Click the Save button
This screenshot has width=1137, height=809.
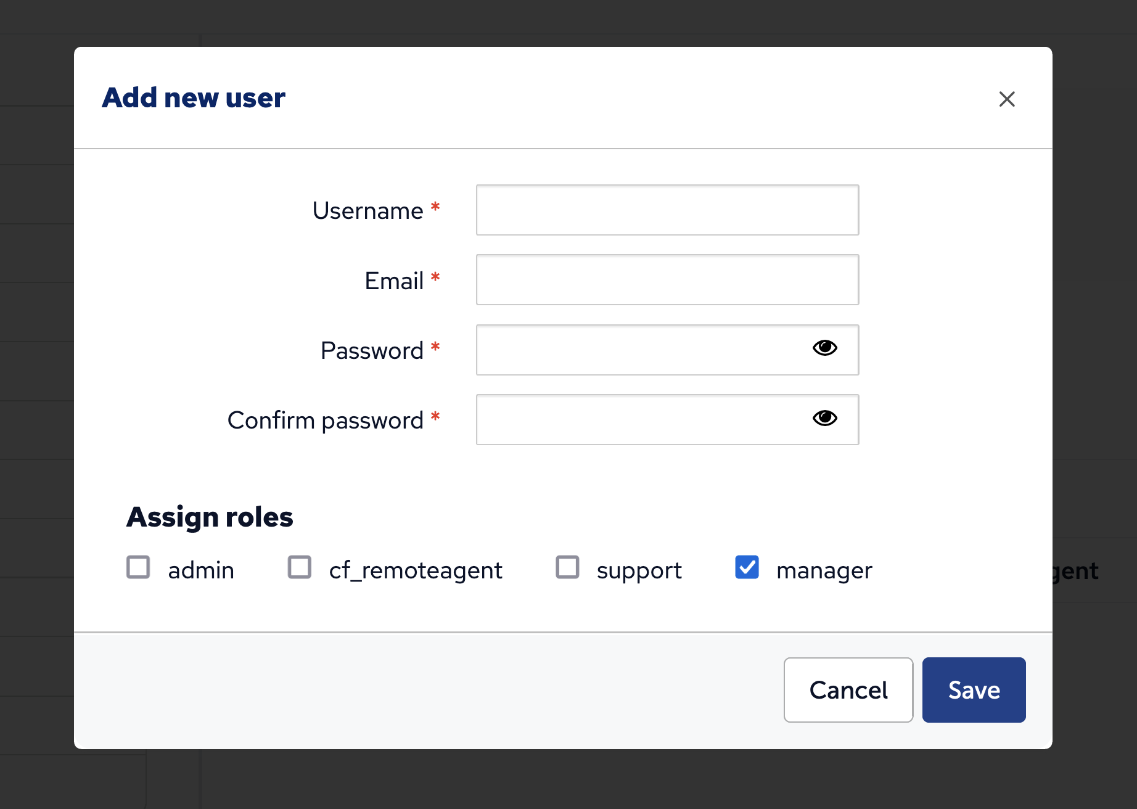974,690
